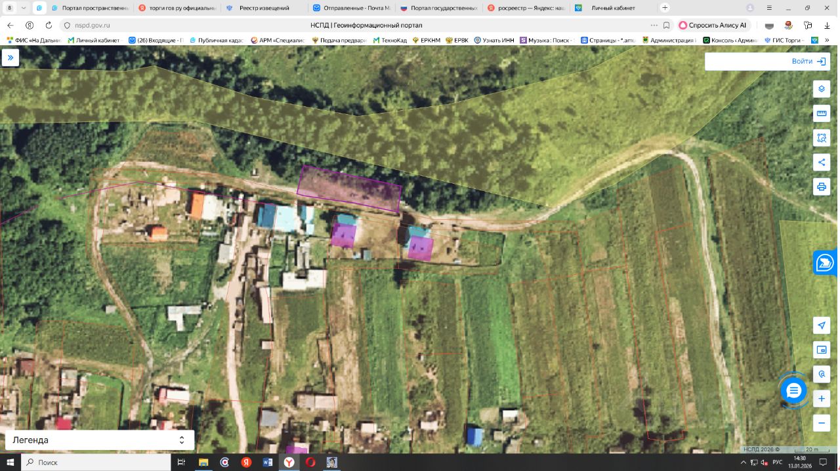Image resolution: width=840 pixels, height=471 pixels.
Task: Open the Узнать ИНН bookmark
Action: coord(494,40)
